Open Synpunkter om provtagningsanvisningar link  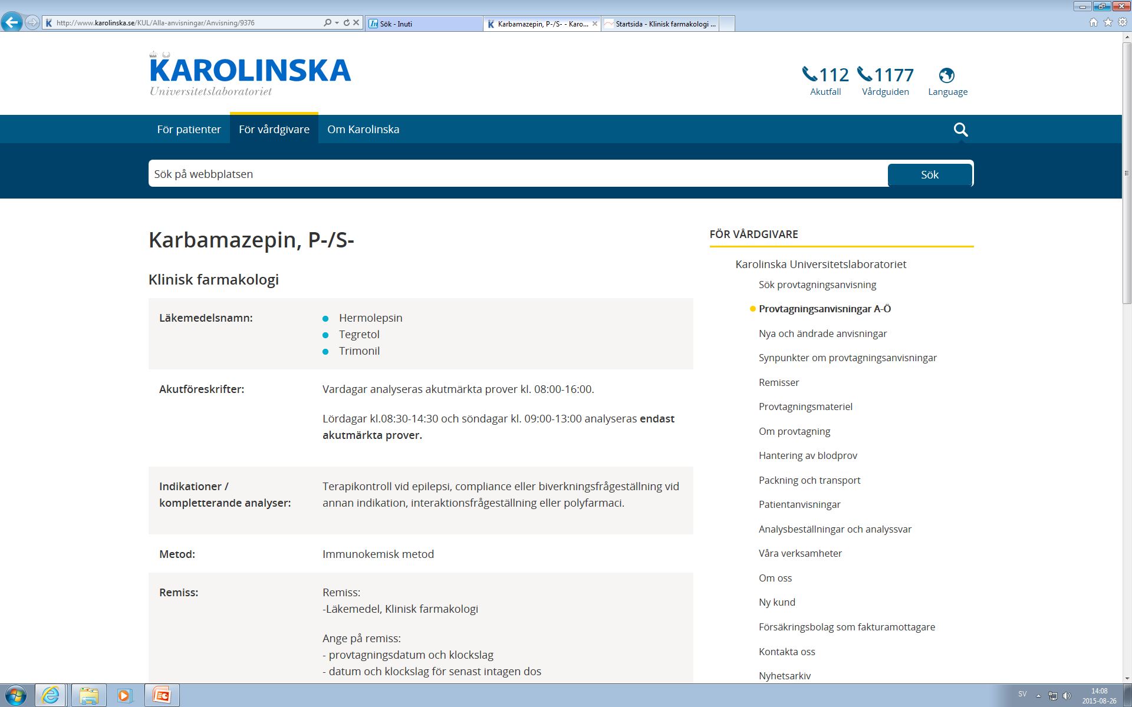[x=847, y=358]
